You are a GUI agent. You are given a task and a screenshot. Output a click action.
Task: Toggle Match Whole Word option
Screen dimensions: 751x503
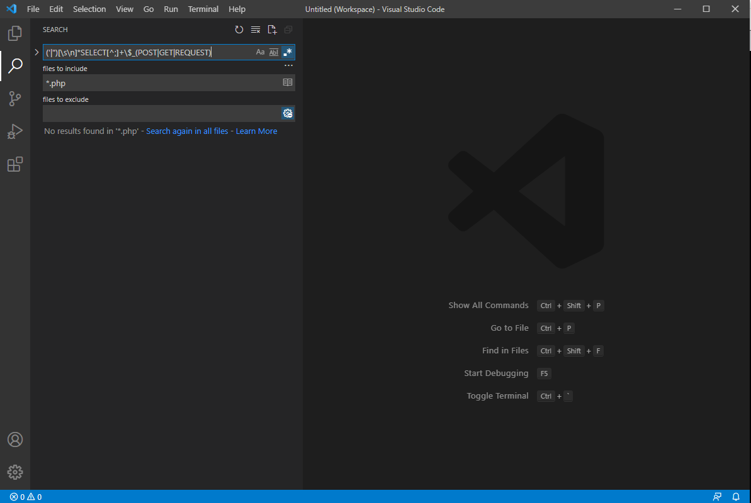274,52
